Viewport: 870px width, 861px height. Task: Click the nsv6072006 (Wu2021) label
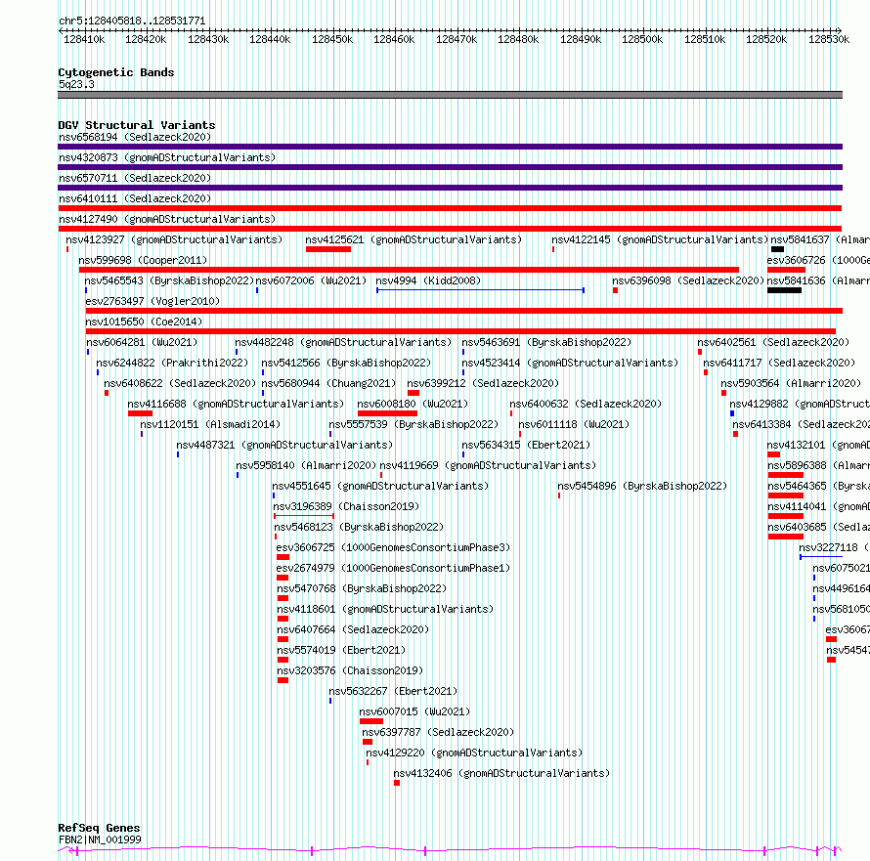pyautogui.click(x=311, y=280)
